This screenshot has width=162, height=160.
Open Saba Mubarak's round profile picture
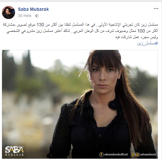9,12
